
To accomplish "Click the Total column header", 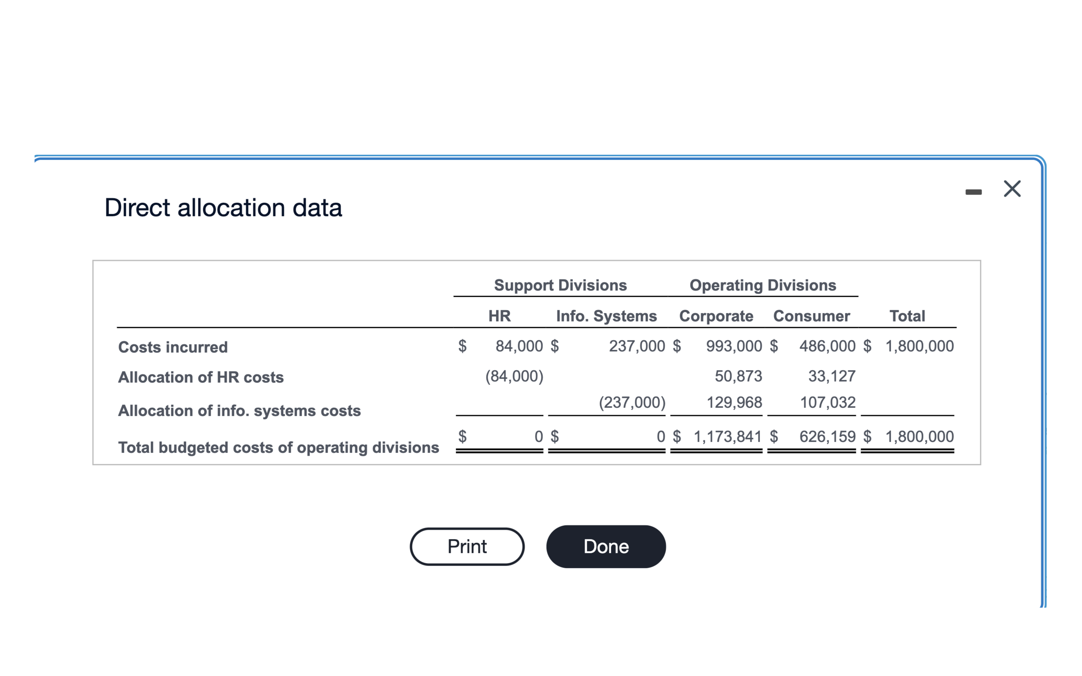I will tap(907, 315).
